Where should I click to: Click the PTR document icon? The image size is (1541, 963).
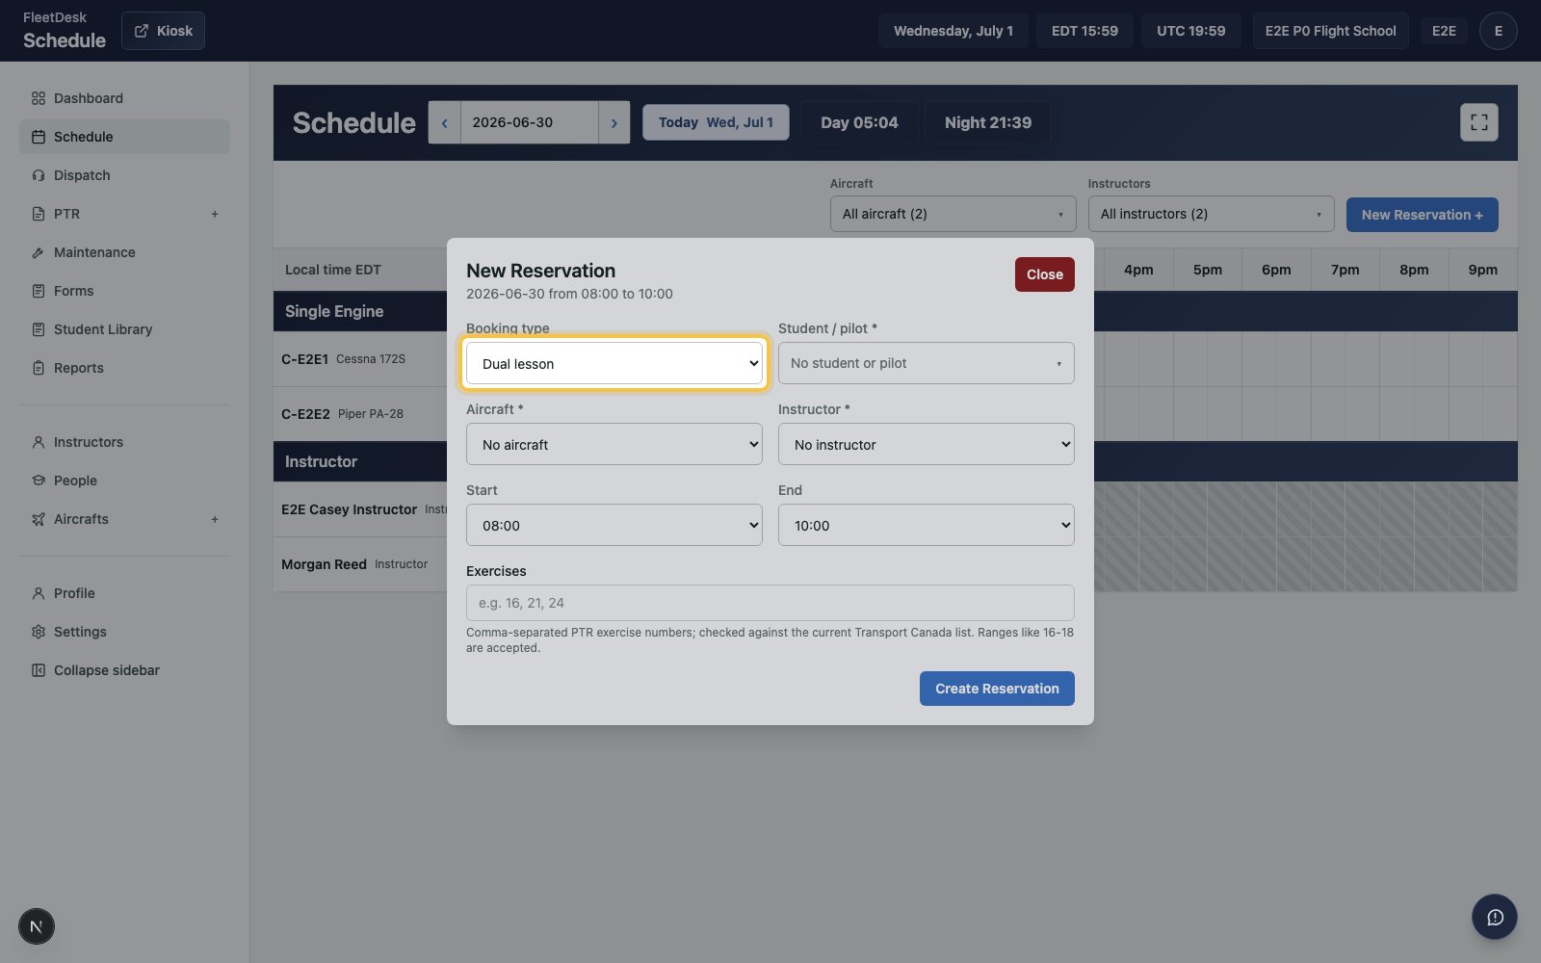(39, 214)
